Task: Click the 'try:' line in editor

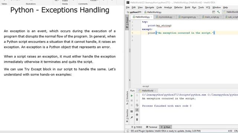Action: point(145,22)
